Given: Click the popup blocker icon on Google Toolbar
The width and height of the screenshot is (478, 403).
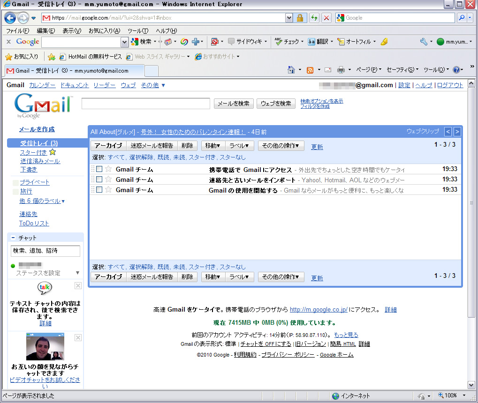Looking at the screenshot, I should [215, 42].
